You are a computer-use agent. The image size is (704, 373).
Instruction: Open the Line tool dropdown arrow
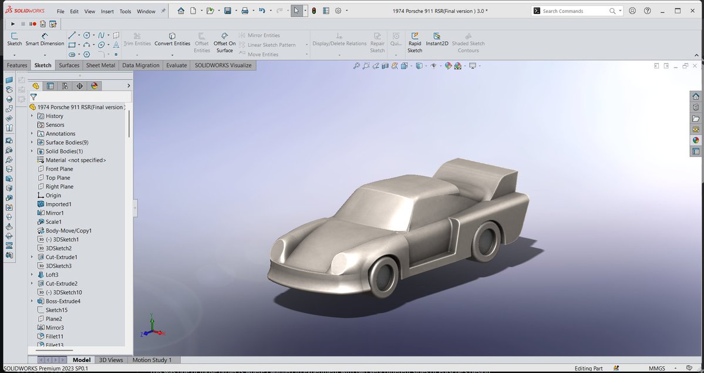pyautogui.click(x=79, y=35)
